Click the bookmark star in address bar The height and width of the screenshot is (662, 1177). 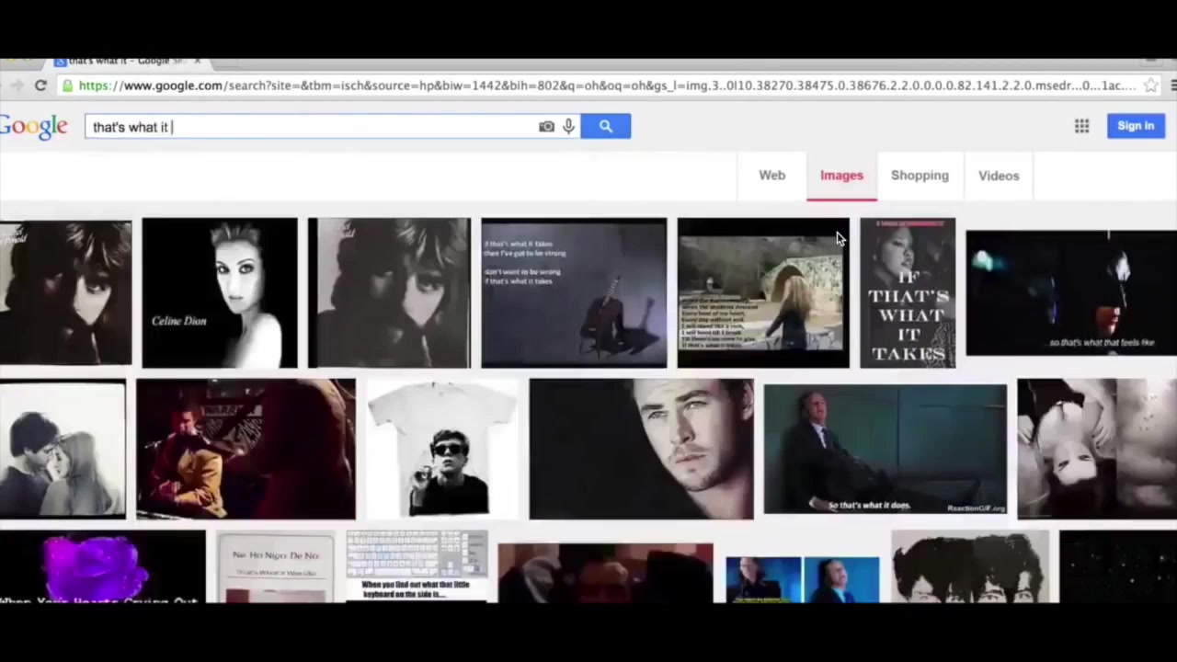[1151, 86]
